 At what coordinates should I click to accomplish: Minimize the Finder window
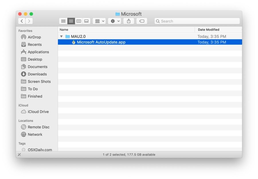point(26,14)
